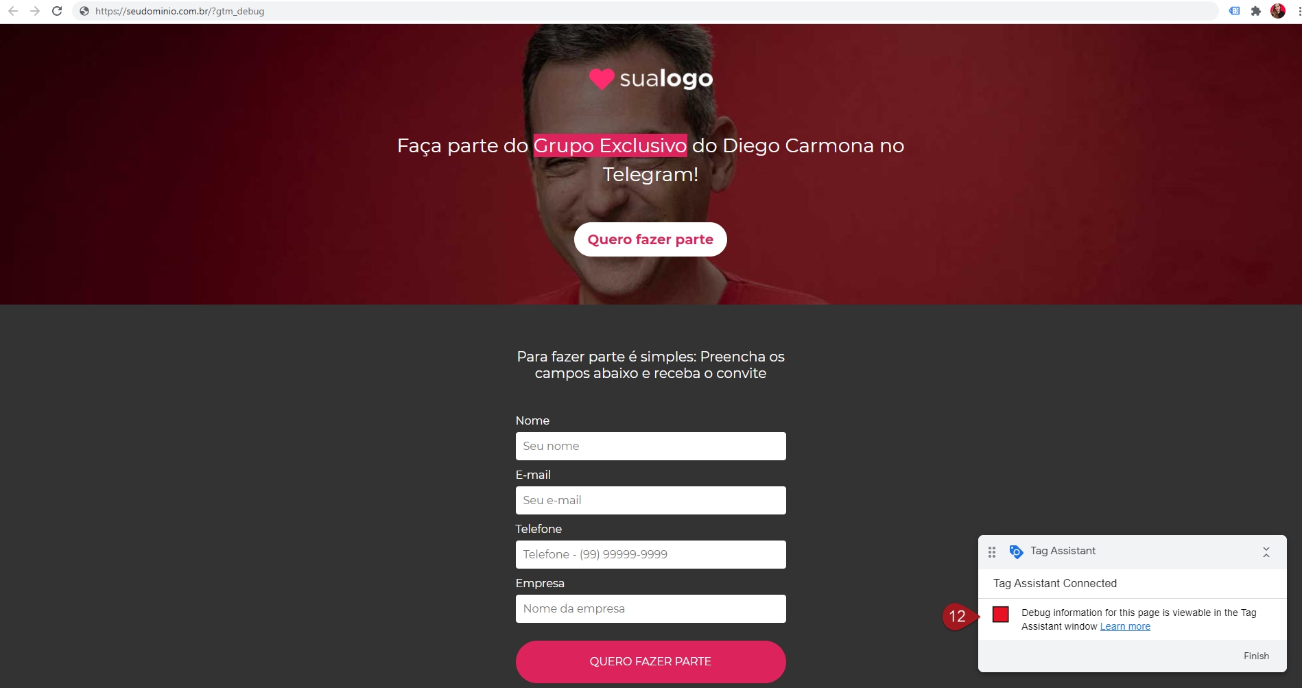Click the white Quero fazer parte button

tap(650, 239)
